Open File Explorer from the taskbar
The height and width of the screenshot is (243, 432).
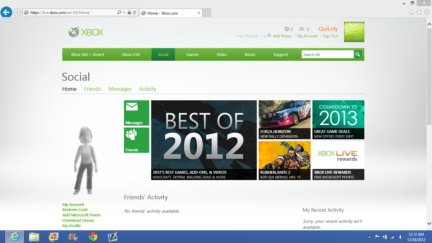pyautogui.click(x=34, y=237)
